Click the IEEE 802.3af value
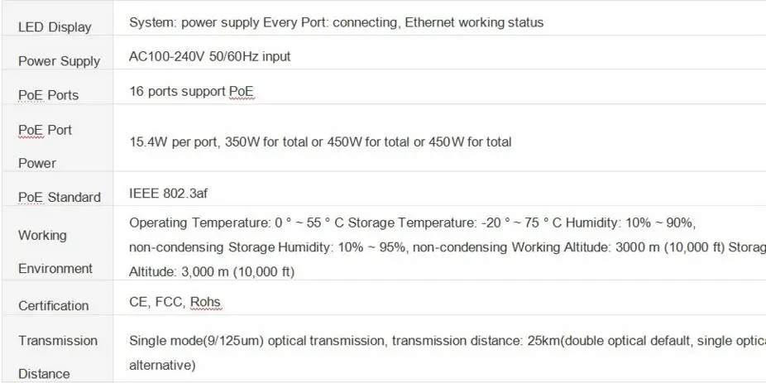The height and width of the screenshot is (383, 766). 163,193
